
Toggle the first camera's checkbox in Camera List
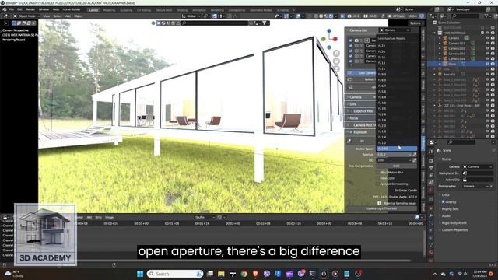(x=351, y=40)
